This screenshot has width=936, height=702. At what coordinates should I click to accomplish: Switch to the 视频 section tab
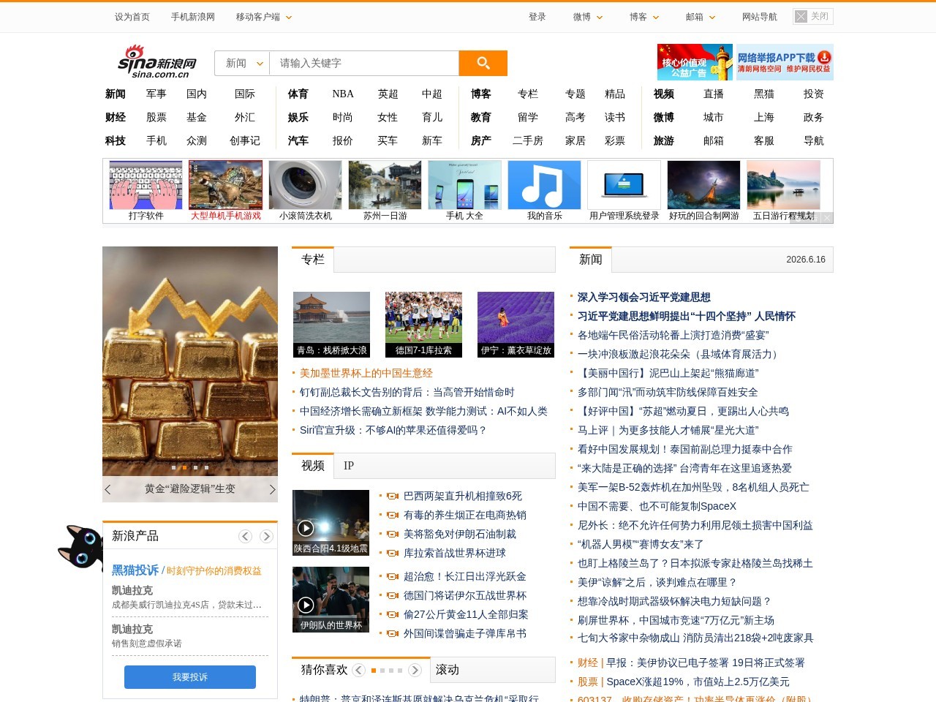click(x=313, y=465)
